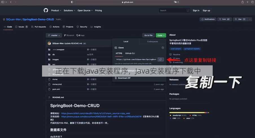Open the clone help question icon
255x138 pixels.
[x=163, y=48]
